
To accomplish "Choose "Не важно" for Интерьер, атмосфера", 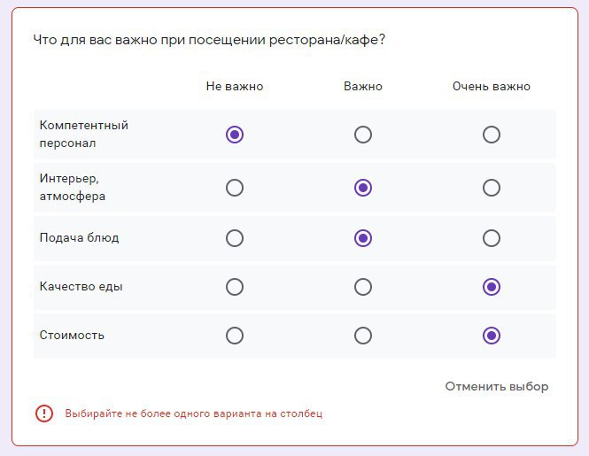I will 235,188.
